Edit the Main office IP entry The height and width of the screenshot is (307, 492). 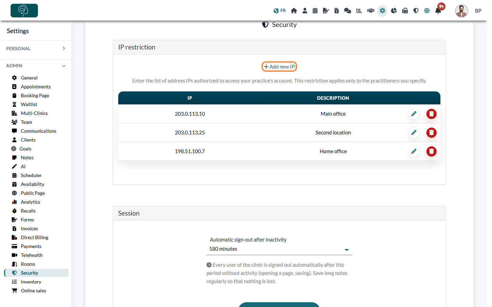click(414, 114)
